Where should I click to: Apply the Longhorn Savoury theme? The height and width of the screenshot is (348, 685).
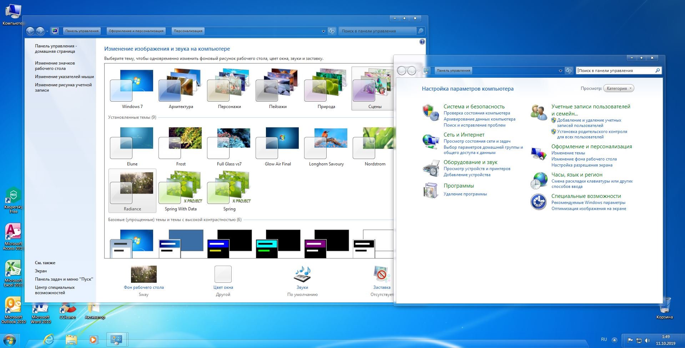326,146
